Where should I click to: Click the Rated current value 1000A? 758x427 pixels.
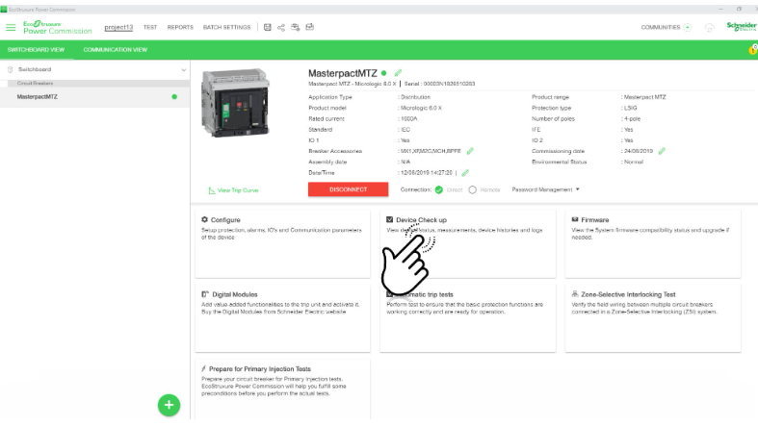[x=409, y=118]
